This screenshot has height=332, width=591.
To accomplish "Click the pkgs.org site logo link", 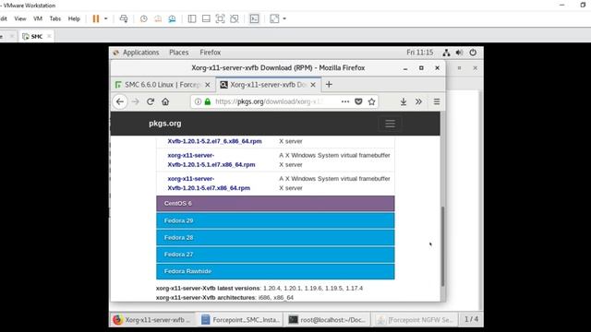I will pos(164,124).
